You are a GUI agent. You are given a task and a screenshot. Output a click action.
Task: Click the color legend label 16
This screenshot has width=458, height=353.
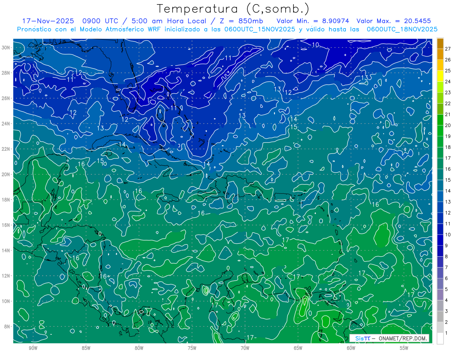point(448,169)
